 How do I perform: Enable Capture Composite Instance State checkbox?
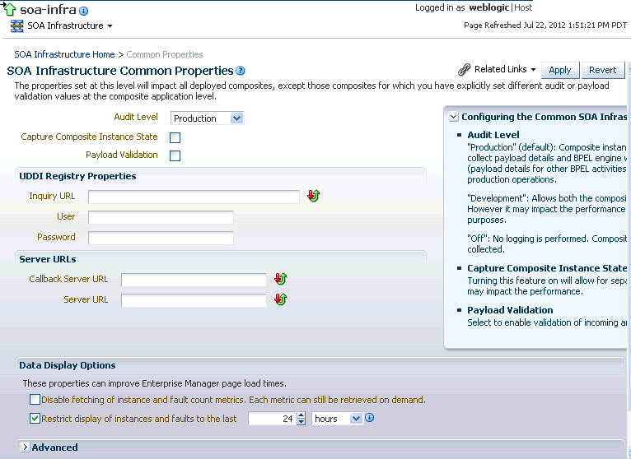175,137
